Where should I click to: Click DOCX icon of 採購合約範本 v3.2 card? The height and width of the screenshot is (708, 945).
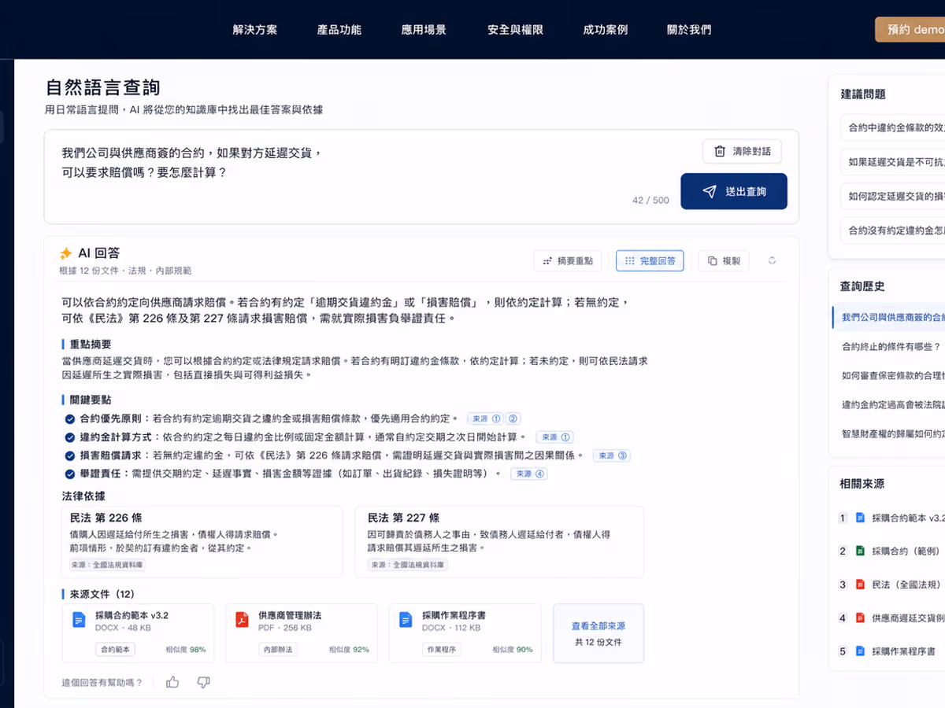[x=79, y=620]
